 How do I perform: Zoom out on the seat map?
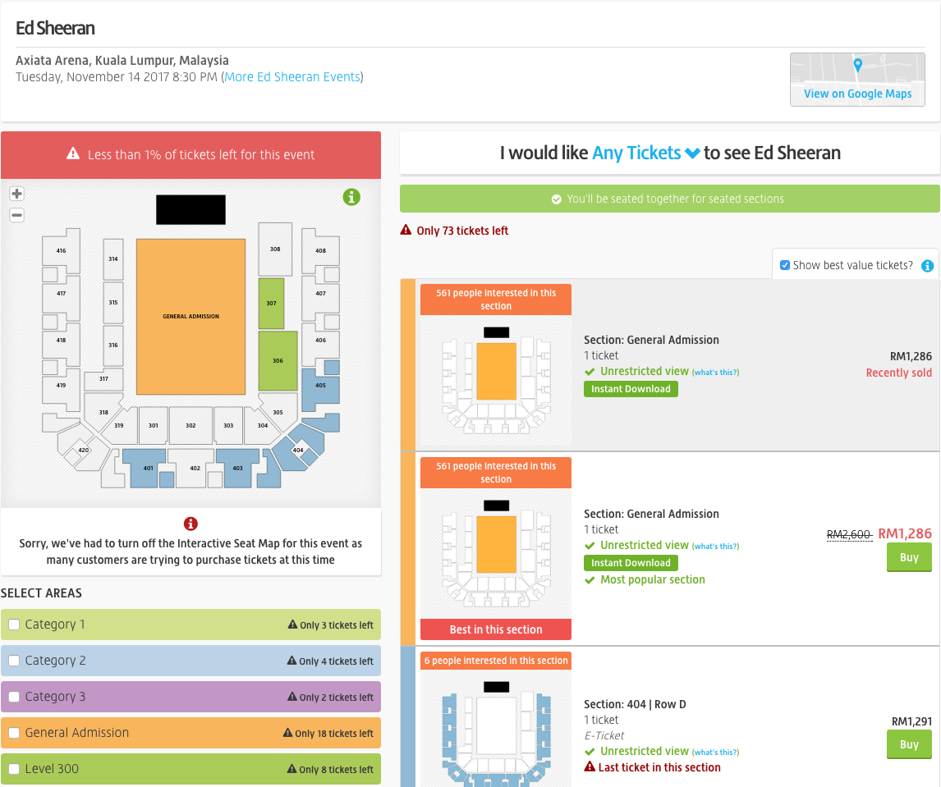point(16,215)
